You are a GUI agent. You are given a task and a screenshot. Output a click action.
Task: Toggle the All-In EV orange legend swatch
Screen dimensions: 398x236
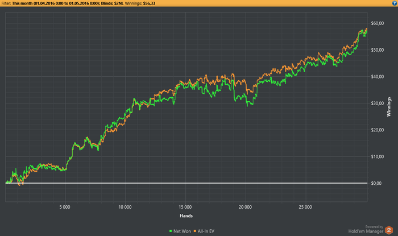coord(195,231)
